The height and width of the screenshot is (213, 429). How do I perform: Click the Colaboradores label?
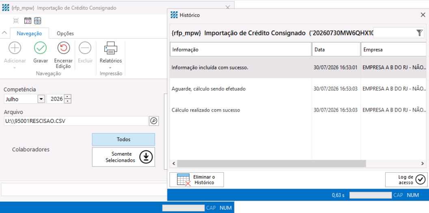[31, 150]
